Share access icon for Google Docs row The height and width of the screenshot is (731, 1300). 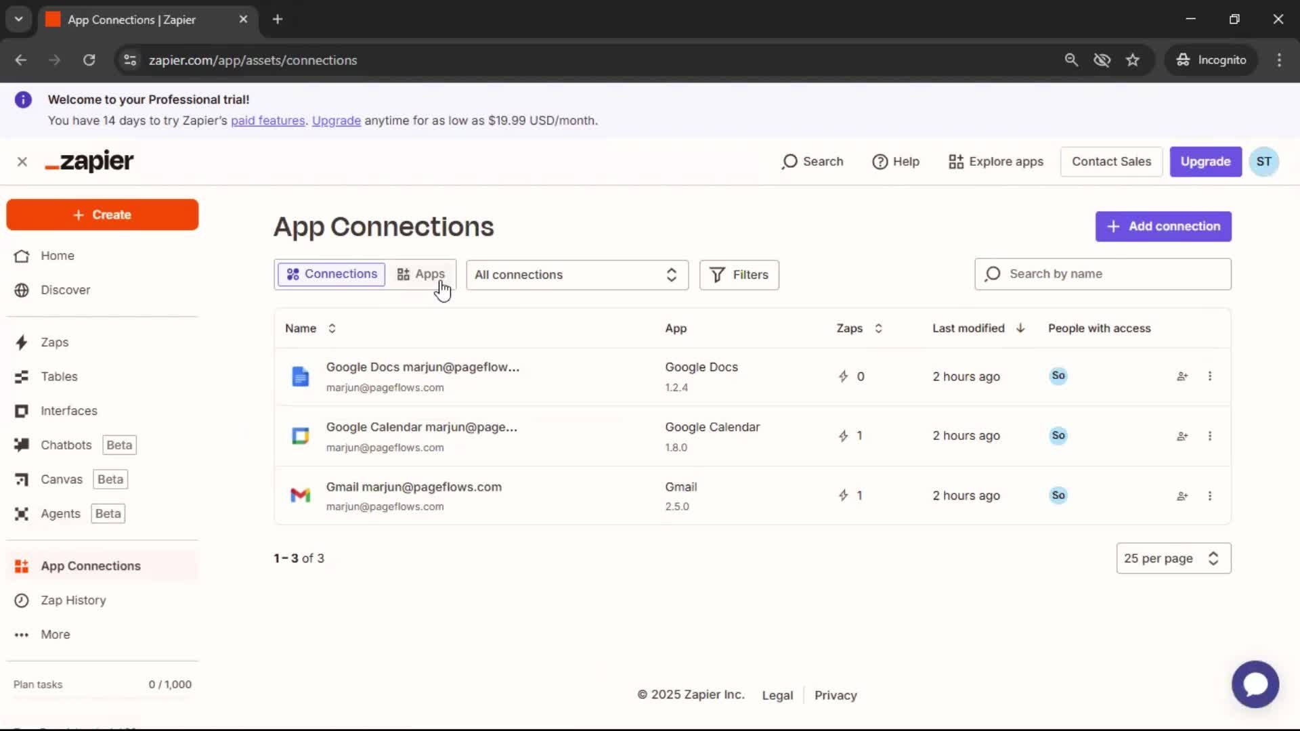click(x=1182, y=376)
